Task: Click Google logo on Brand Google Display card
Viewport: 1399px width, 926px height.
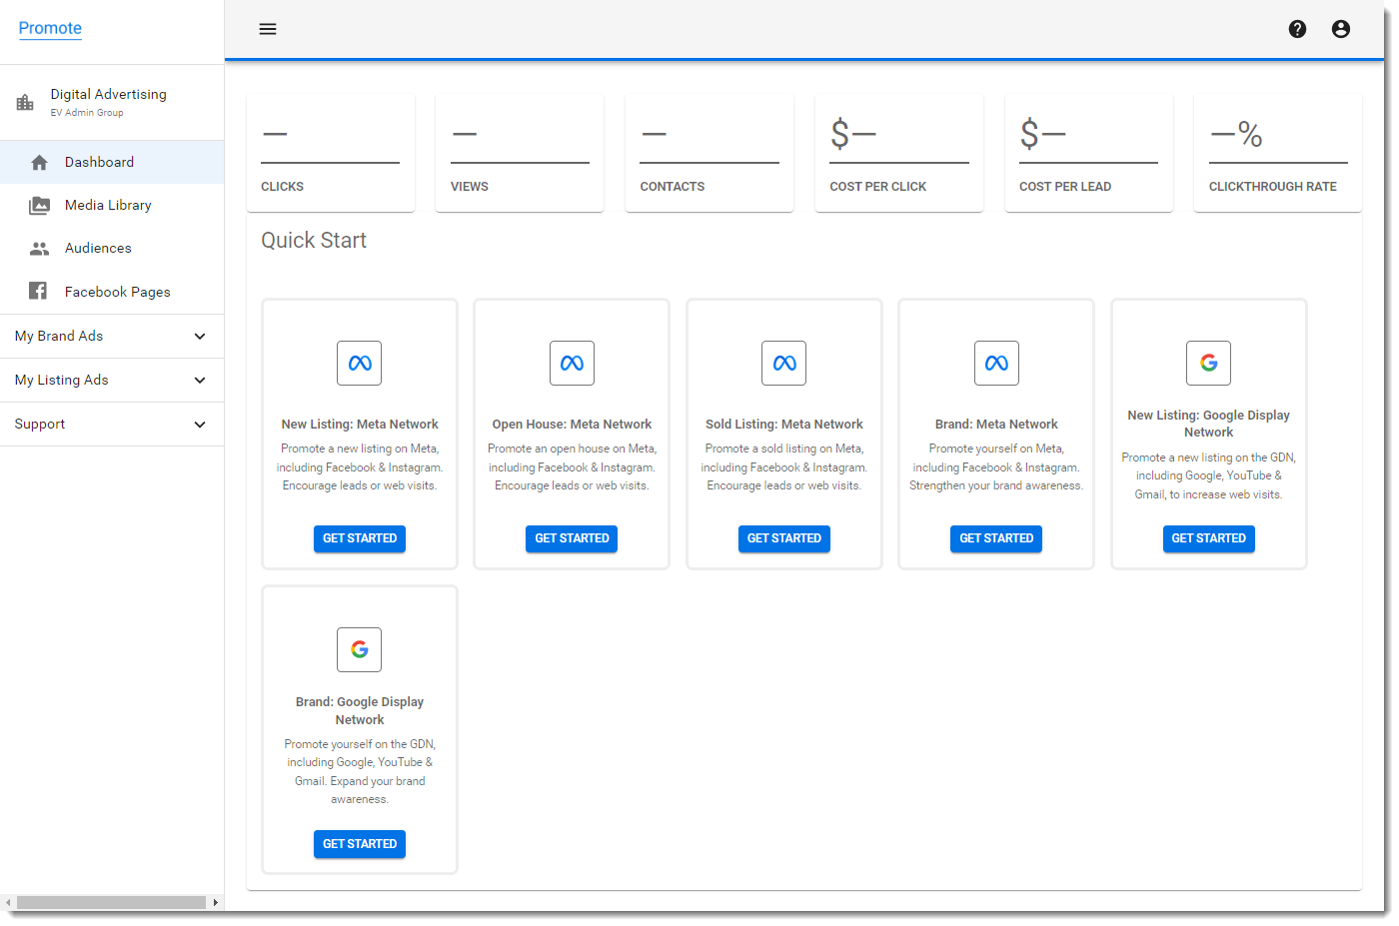Action: (360, 649)
